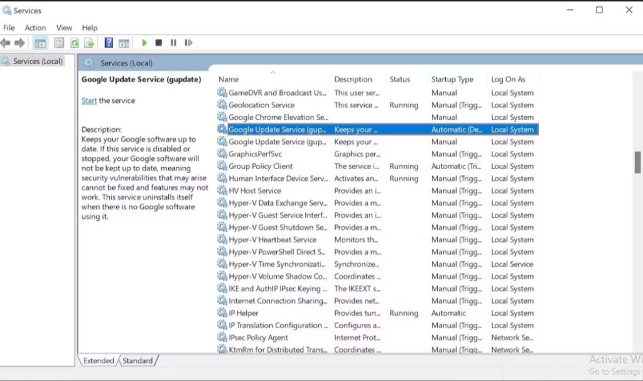The height and width of the screenshot is (381, 643).
Task: Click the Stop Service square icon
Action: [x=159, y=42]
